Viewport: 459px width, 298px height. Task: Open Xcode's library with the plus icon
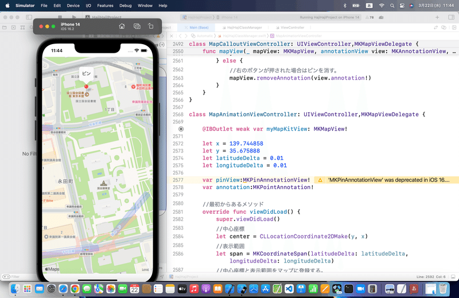(437, 17)
